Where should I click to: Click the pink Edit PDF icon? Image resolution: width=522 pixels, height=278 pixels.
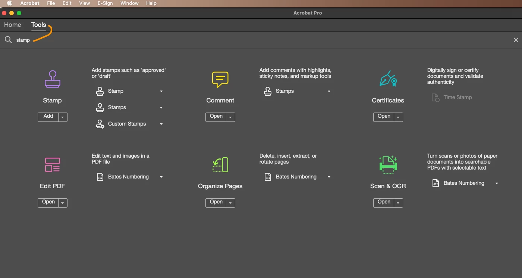(52, 165)
